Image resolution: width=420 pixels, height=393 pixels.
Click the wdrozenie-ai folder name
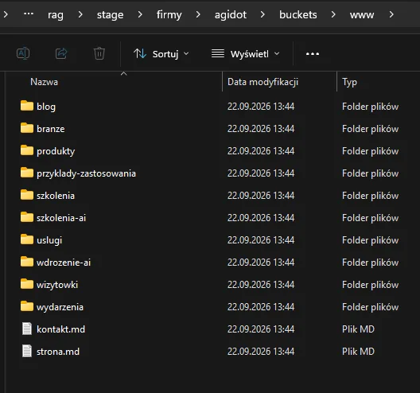click(x=64, y=263)
